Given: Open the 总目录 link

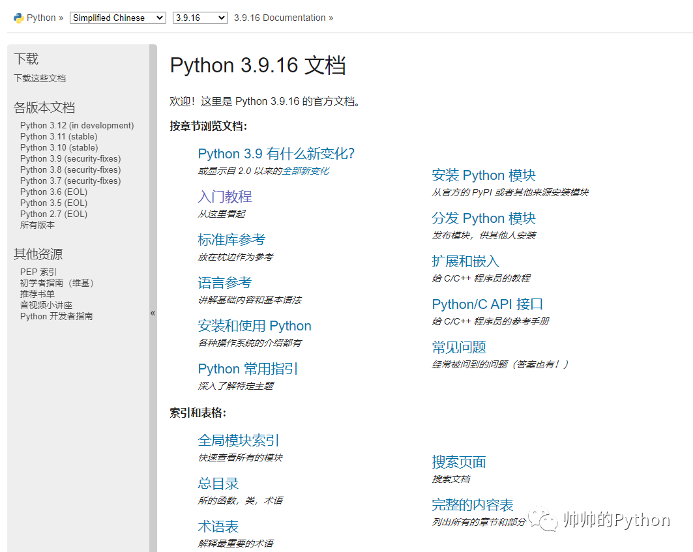Looking at the screenshot, I should click(218, 483).
